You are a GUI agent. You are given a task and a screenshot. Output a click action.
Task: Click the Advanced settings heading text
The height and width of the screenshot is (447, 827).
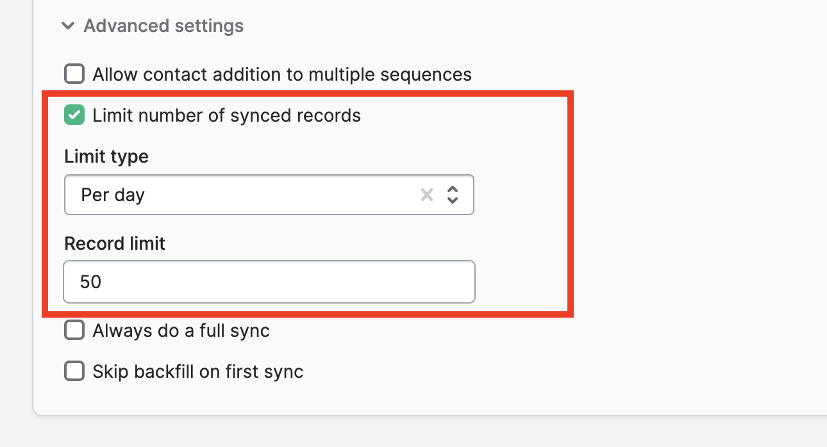tap(163, 26)
